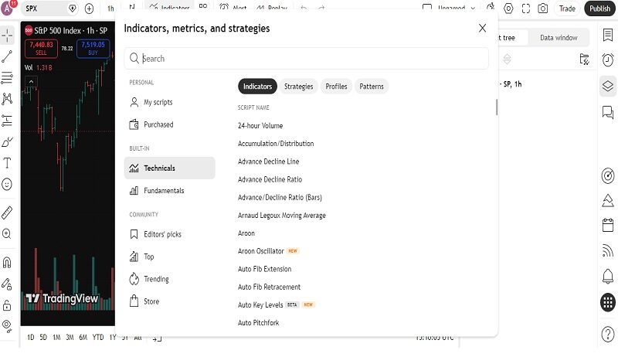This screenshot has width=635, height=357.
Task: Open the chats panel icon
Action: [608, 112]
